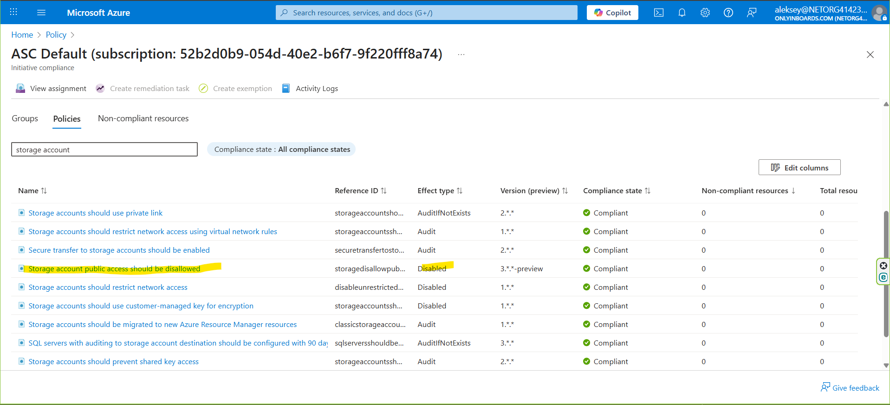Viewport: 890px width, 405px height.
Task: Switch to the Groups tab
Action: pyautogui.click(x=25, y=118)
